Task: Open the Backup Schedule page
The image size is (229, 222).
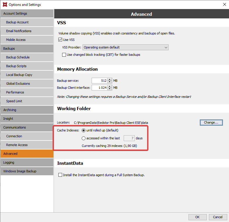Action: tap(27, 57)
